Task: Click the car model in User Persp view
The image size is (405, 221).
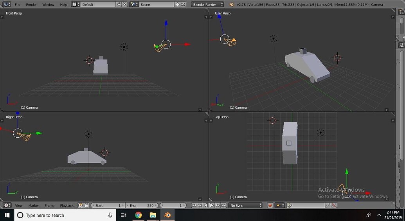Action: [x=307, y=66]
